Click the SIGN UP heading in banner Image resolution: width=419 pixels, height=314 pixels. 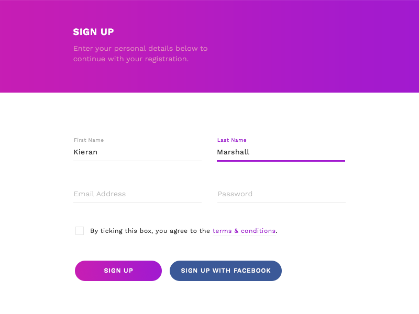93,32
